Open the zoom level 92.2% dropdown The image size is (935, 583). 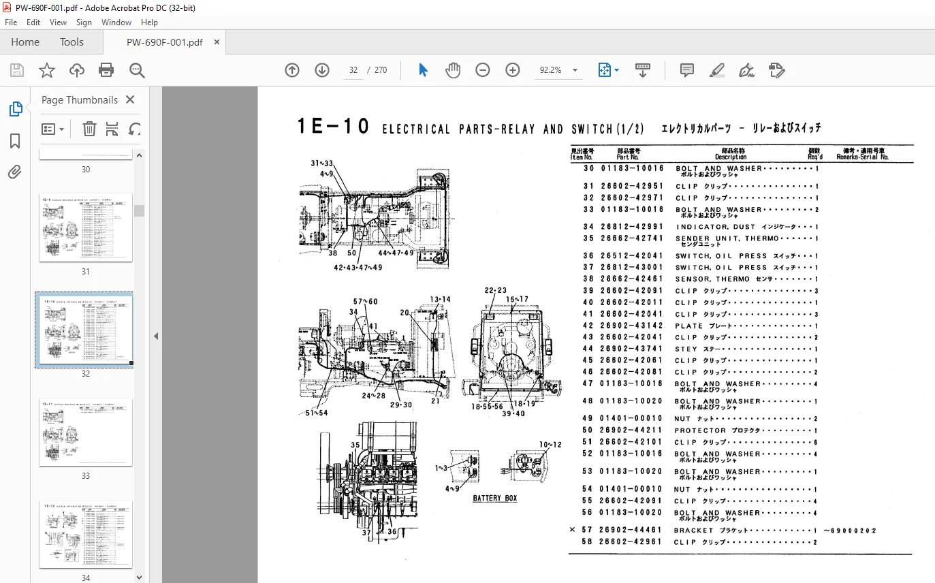tap(575, 70)
